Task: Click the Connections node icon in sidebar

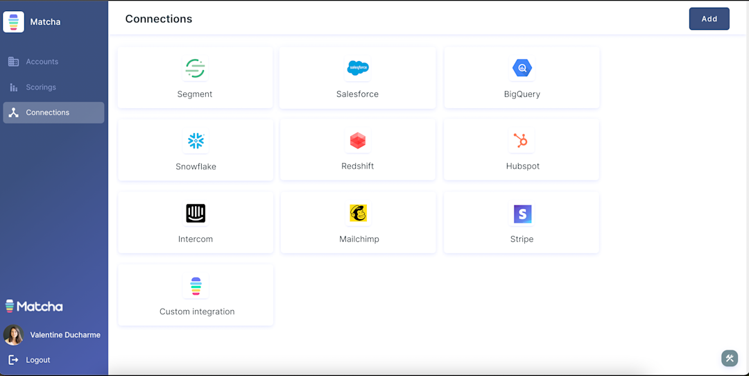Action: [x=13, y=113]
